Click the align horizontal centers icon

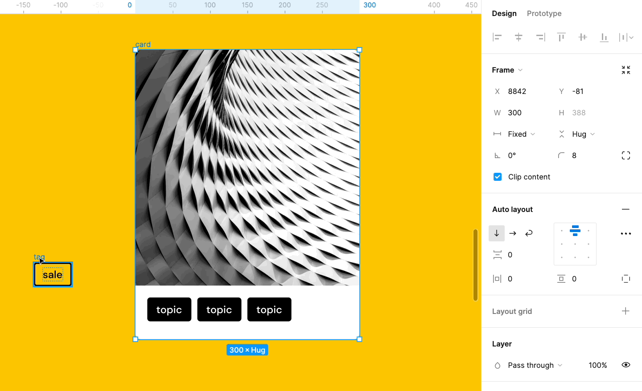coord(519,37)
